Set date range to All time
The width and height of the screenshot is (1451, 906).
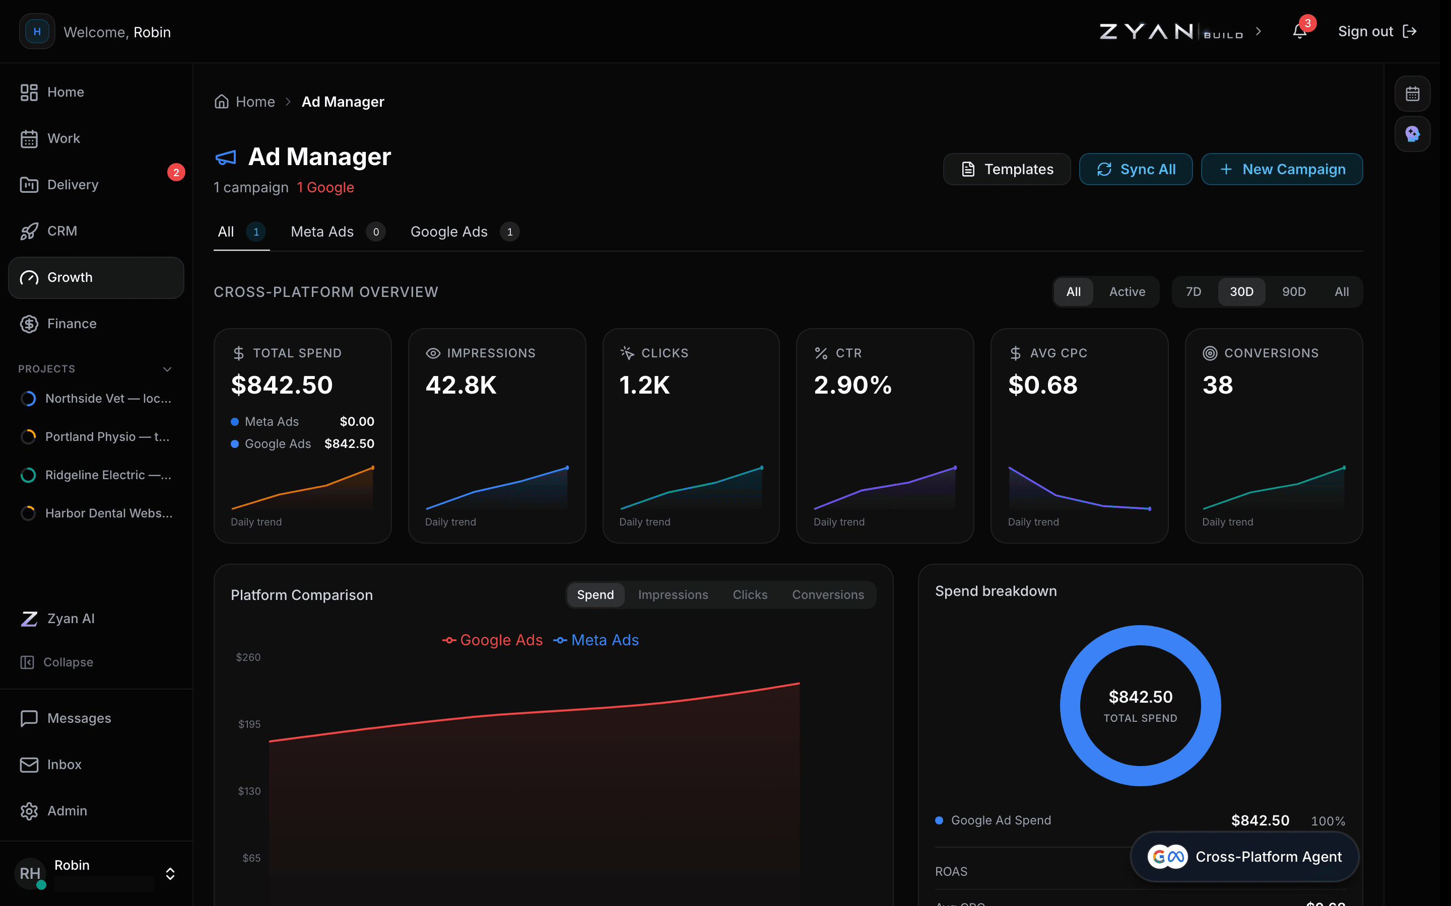coord(1341,292)
